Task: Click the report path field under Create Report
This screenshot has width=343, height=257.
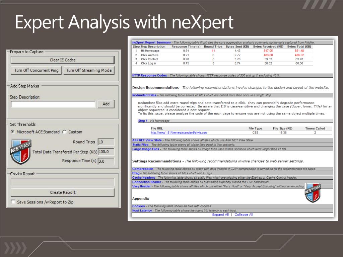Action: (x=63, y=182)
